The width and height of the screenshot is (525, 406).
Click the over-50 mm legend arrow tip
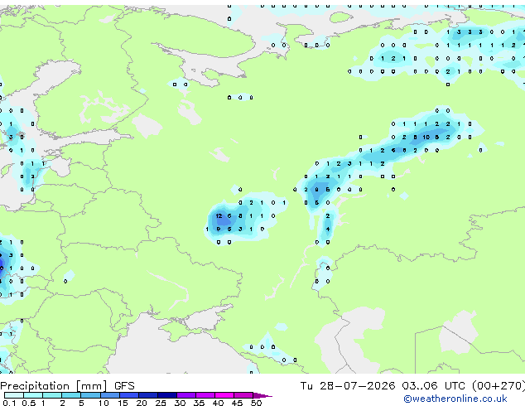[262, 395]
